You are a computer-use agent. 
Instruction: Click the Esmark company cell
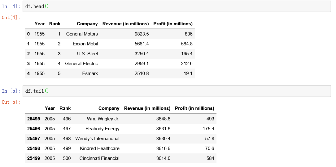click(90, 73)
